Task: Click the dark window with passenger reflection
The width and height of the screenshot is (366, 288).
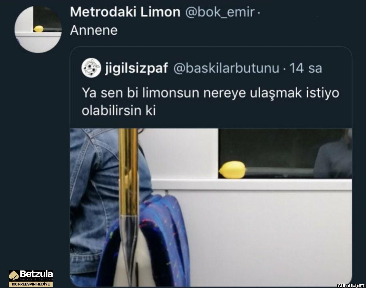Action: tap(285, 153)
